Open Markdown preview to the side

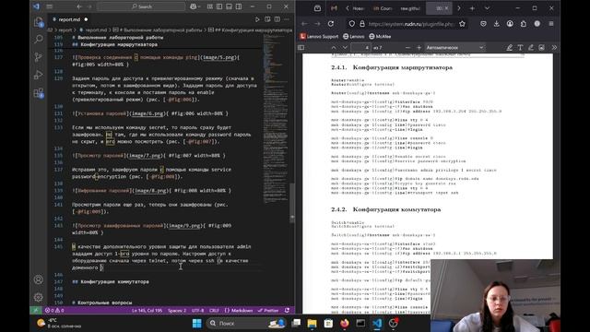[x=267, y=19]
